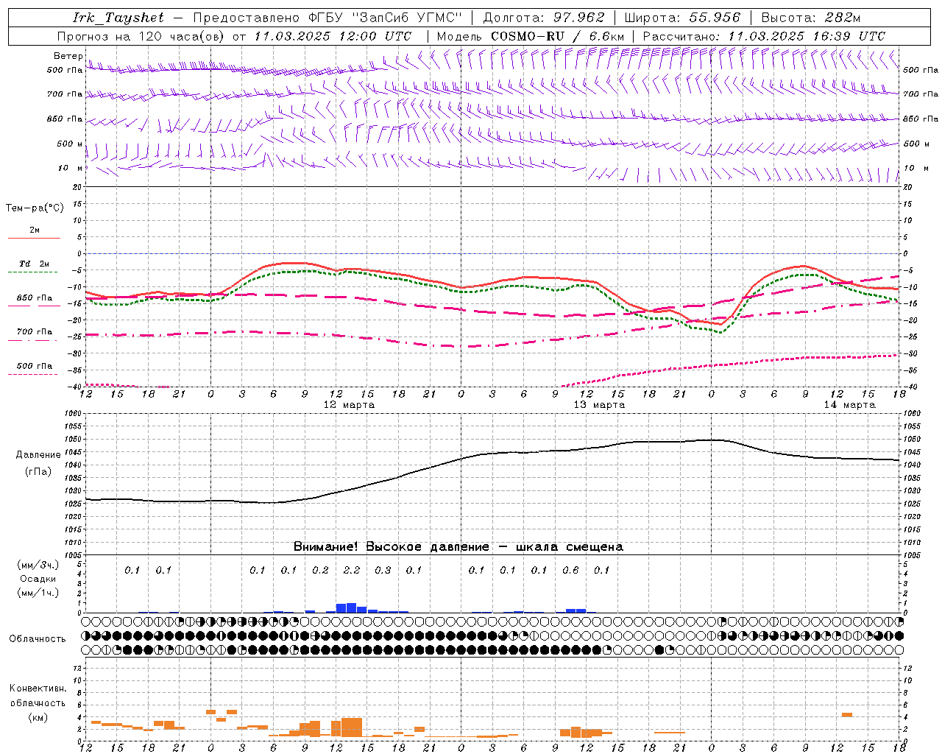Screen dimensions: 942x754
Task: Click the Тем-ра(°C) panel label
Action: [35, 208]
